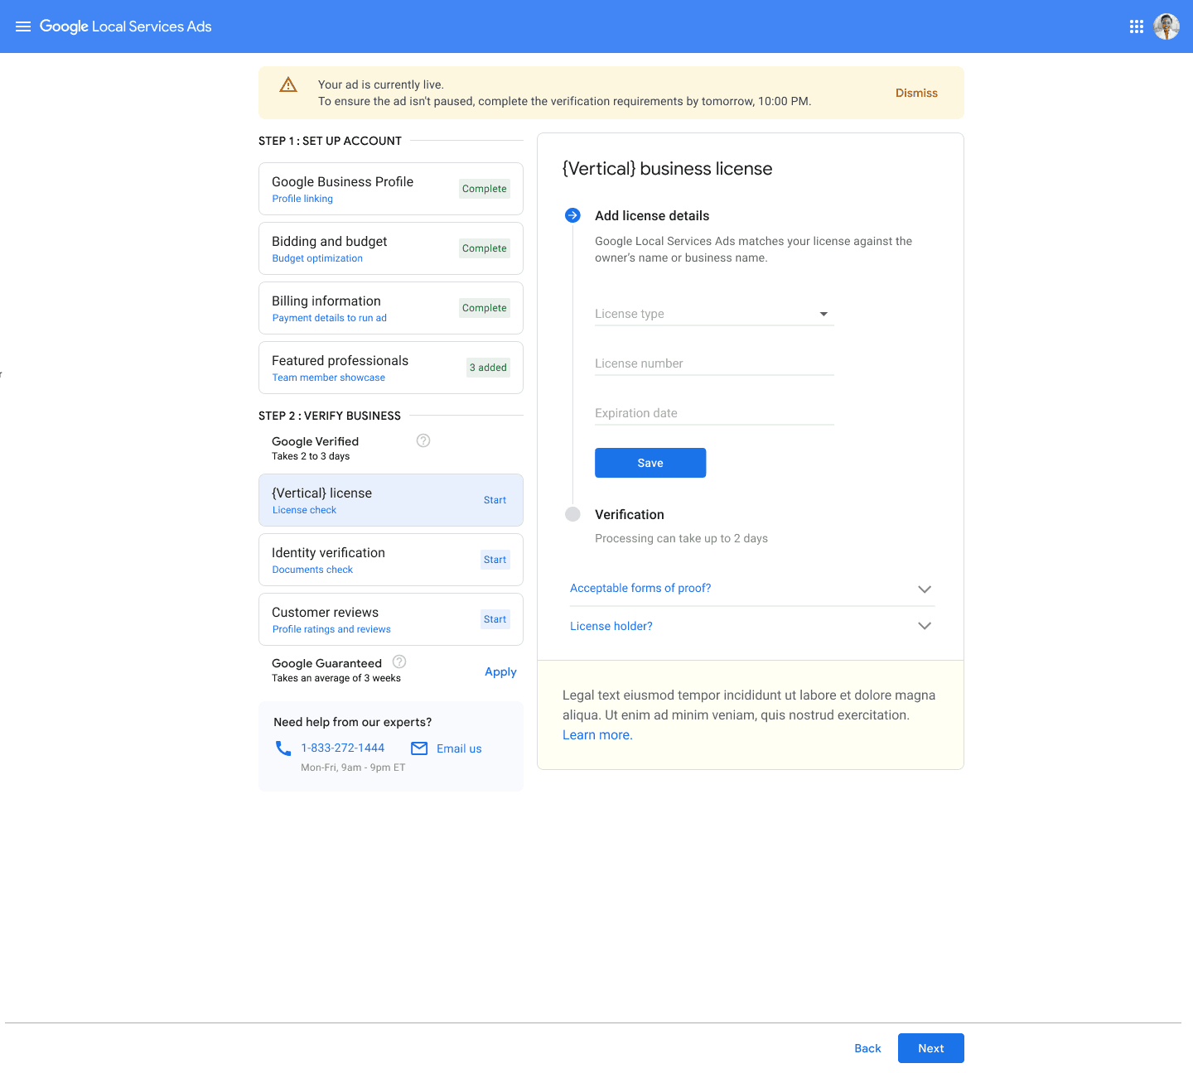
Task: Click the 3 added badge
Action: (x=488, y=368)
